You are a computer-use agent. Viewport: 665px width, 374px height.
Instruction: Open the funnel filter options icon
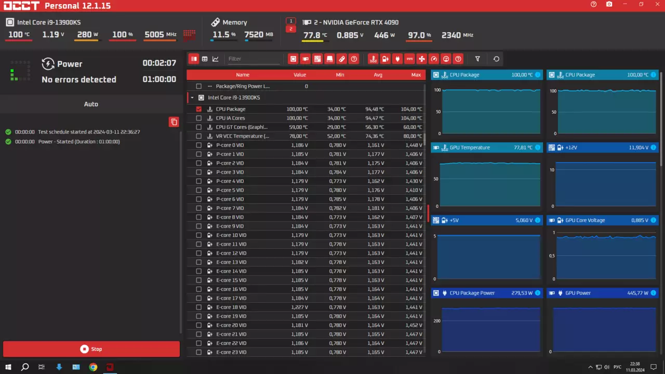477,59
